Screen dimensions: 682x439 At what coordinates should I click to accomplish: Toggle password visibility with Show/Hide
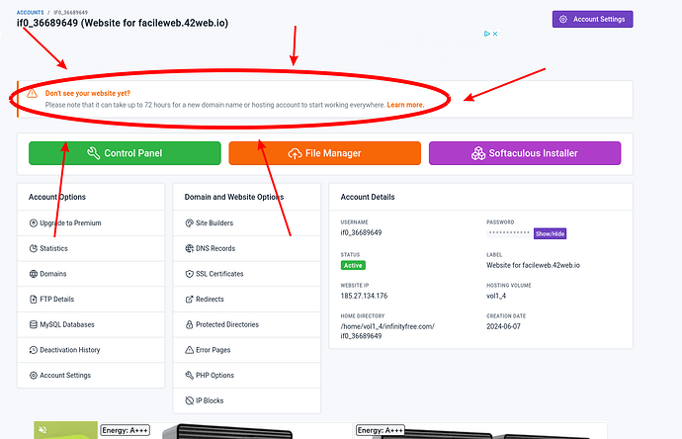pyautogui.click(x=550, y=233)
